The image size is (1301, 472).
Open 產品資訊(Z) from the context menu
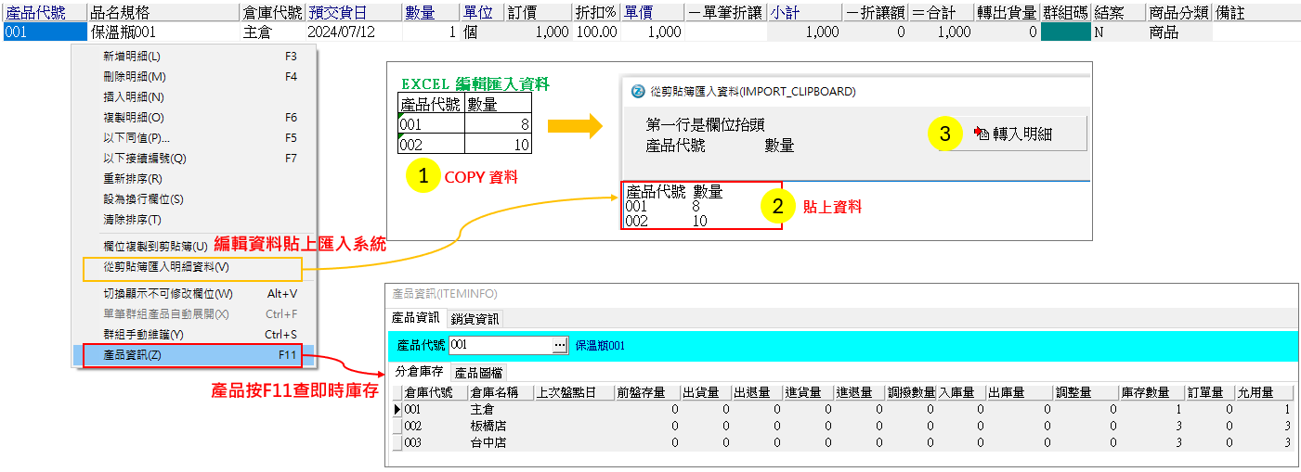click(x=132, y=355)
